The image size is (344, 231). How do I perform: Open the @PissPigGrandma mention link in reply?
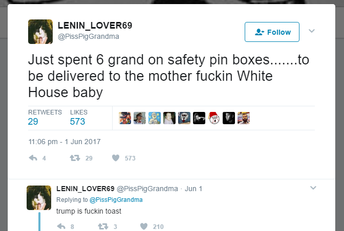click(116, 200)
